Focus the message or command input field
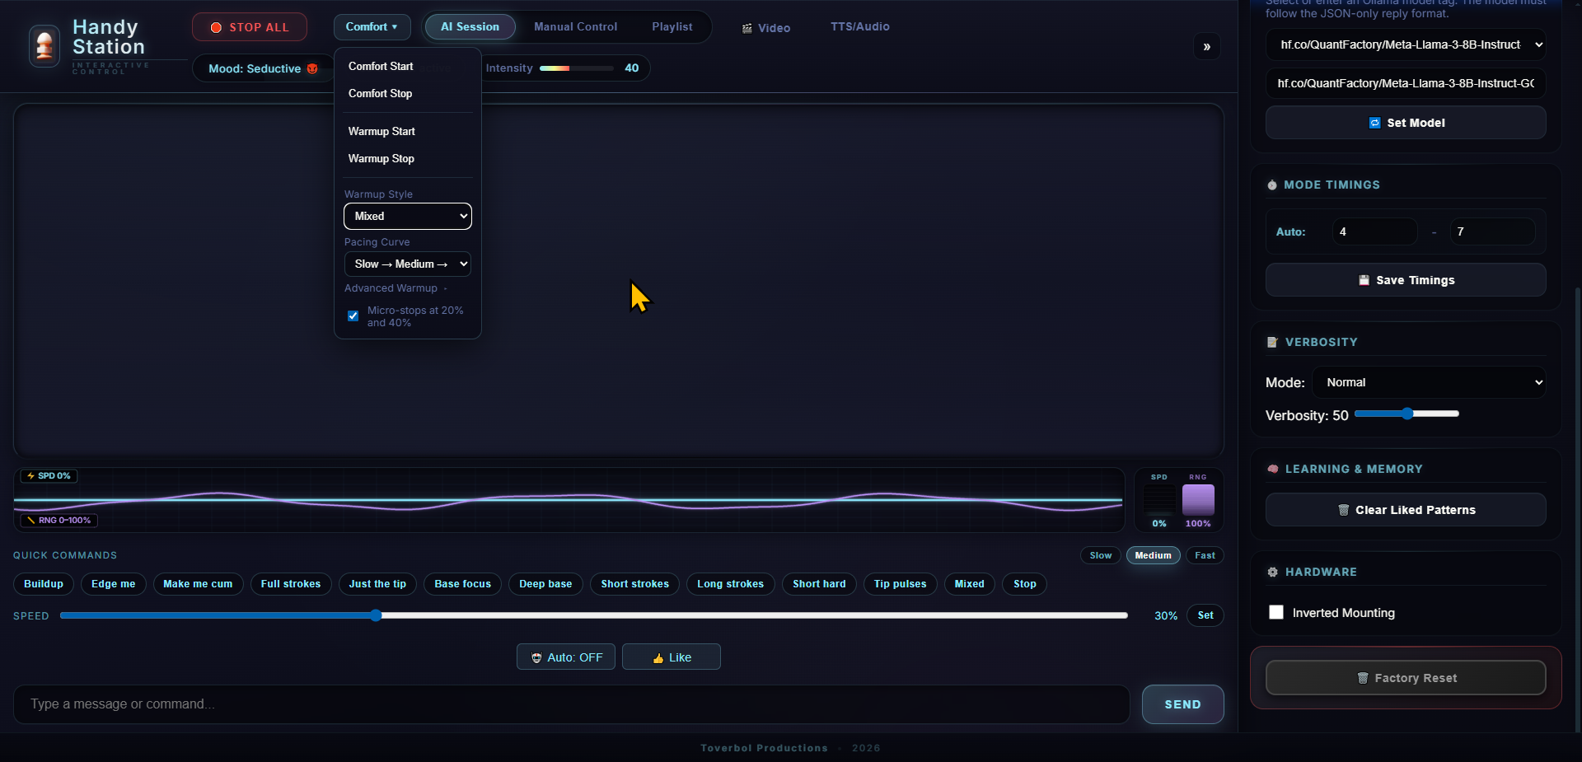 pyautogui.click(x=571, y=704)
